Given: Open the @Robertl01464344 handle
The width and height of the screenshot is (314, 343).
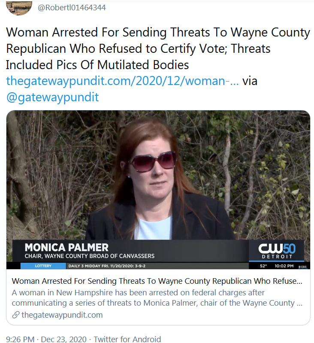Looking at the screenshot, I should [x=72, y=8].
